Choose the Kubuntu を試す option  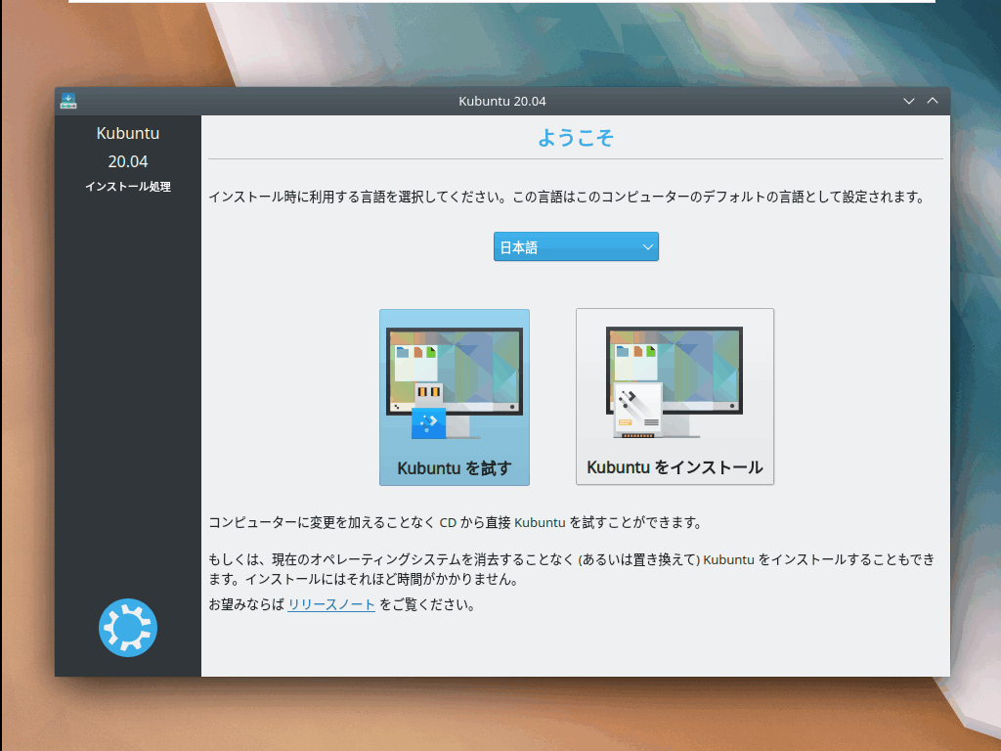point(455,397)
